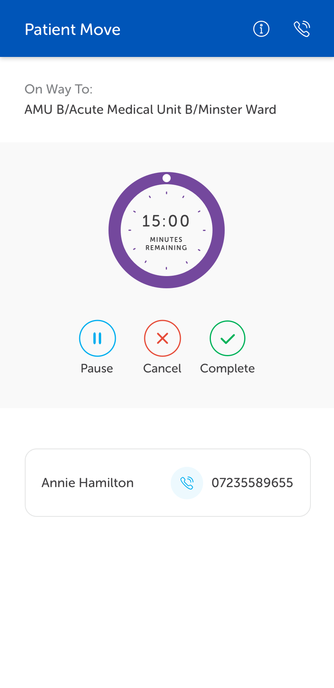The width and height of the screenshot is (334, 688).
Task: Tap the Minutes Remaining caption
Action: pos(166,244)
